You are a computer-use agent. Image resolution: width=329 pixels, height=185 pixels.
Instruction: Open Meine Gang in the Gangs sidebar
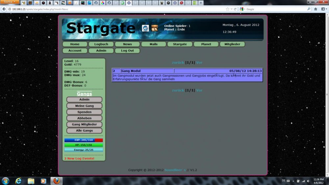[x=84, y=106]
